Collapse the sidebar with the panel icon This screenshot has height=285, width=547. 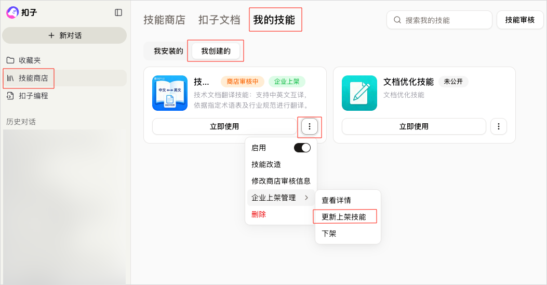(x=118, y=12)
